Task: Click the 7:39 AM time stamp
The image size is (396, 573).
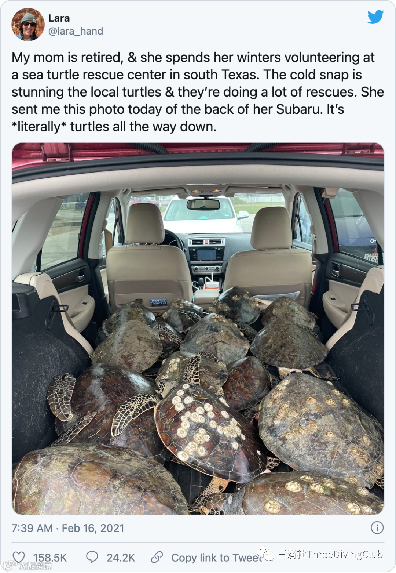Action: click(x=32, y=528)
